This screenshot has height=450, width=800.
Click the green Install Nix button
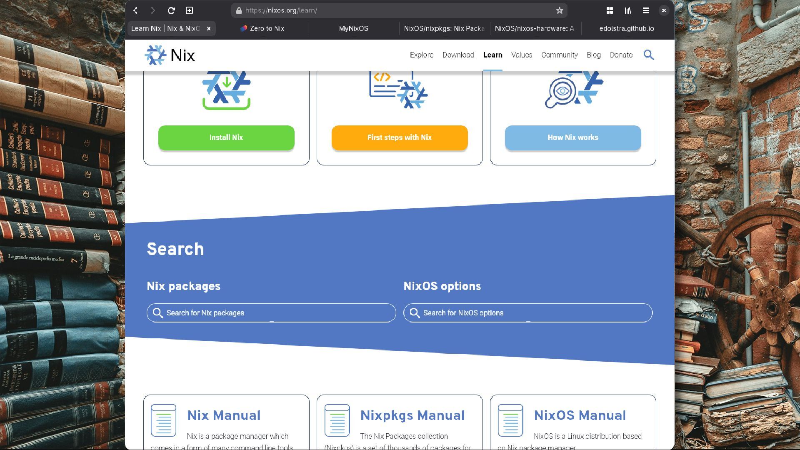(226, 137)
